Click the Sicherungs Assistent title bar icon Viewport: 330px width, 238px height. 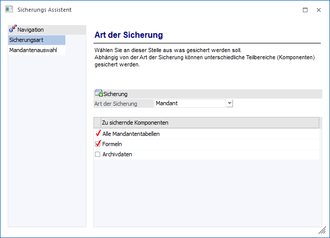tap(8, 10)
